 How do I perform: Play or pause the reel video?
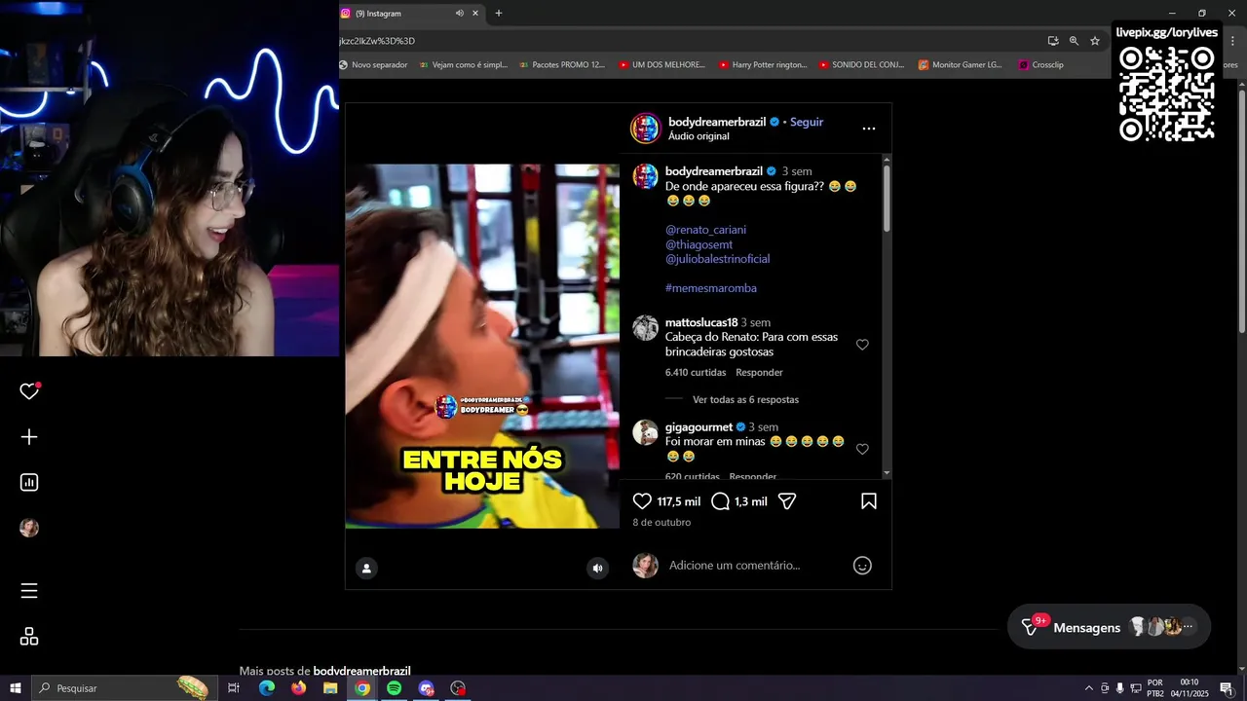pos(482,346)
